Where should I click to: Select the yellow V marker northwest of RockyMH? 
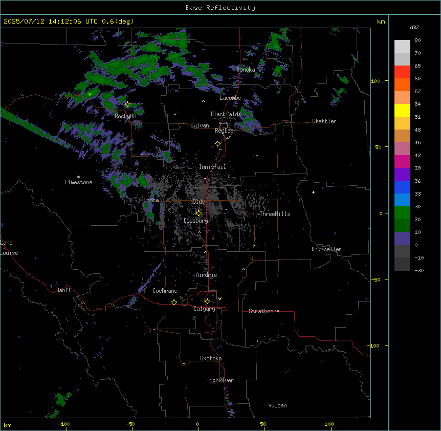coord(90,94)
